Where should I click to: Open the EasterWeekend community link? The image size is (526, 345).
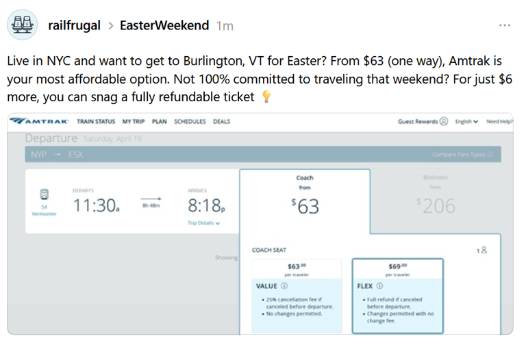click(164, 25)
